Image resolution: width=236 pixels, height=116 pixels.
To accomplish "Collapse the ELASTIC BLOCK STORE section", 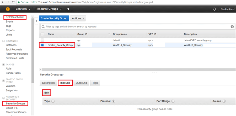I will pyautogui.click(x=3, y=81).
